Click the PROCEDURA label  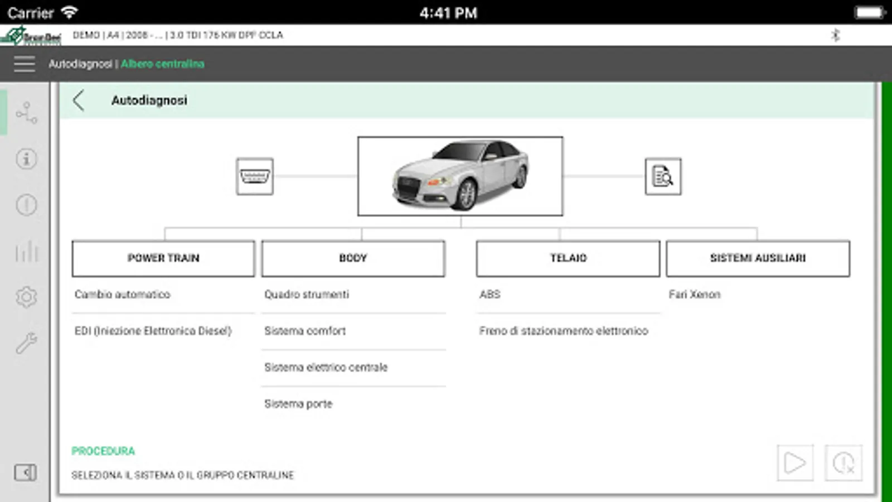[x=103, y=451]
